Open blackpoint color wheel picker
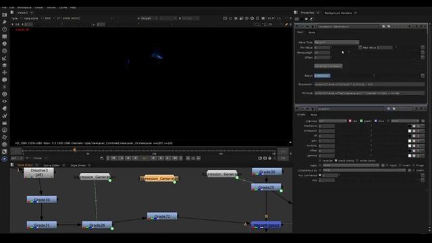 click(414, 126)
